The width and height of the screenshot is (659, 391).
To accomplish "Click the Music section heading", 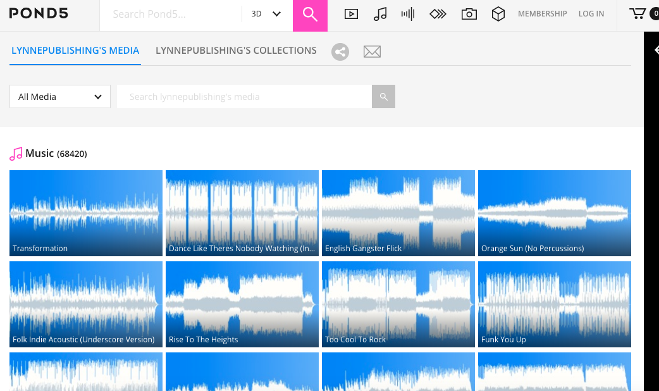I will pos(39,154).
